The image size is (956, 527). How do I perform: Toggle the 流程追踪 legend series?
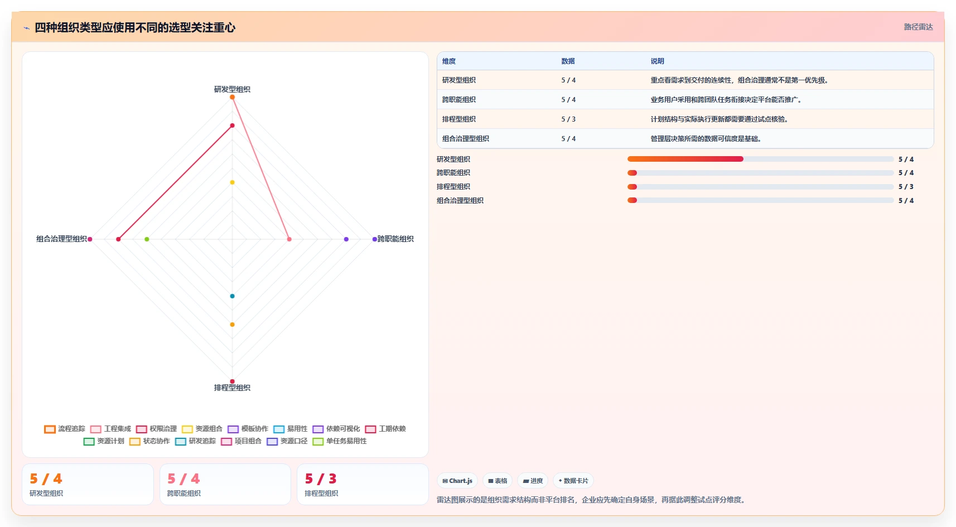coord(65,429)
